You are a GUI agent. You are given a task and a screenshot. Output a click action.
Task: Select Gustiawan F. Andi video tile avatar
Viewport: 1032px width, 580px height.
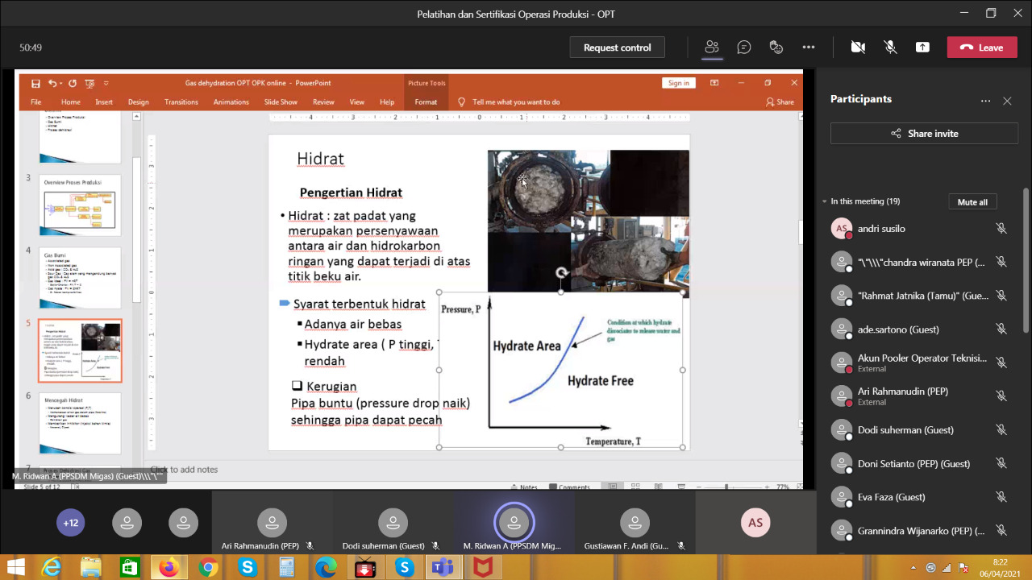click(635, 523)
